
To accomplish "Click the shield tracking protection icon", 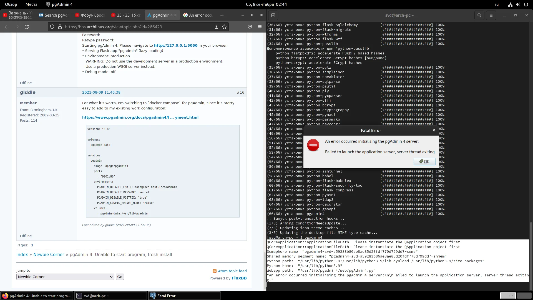I will click(x=52, y=27).
